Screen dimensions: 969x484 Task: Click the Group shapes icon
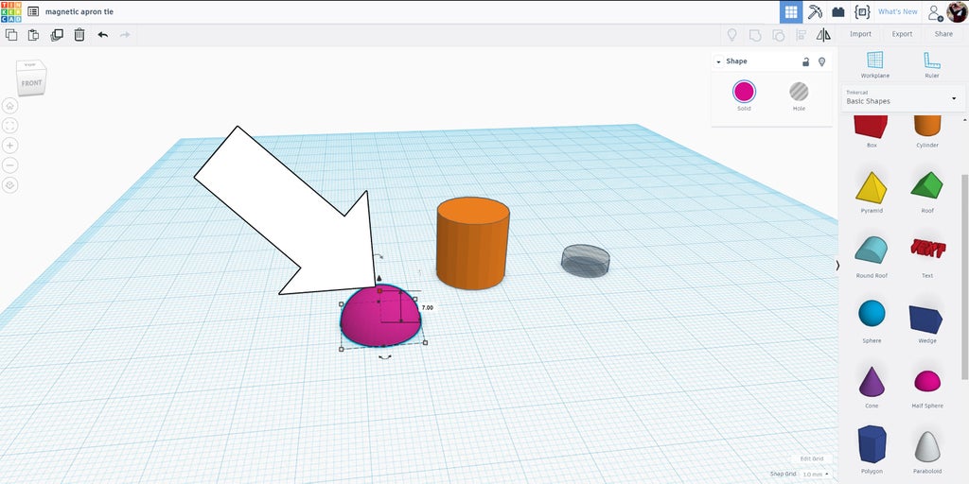click(755, 35)
